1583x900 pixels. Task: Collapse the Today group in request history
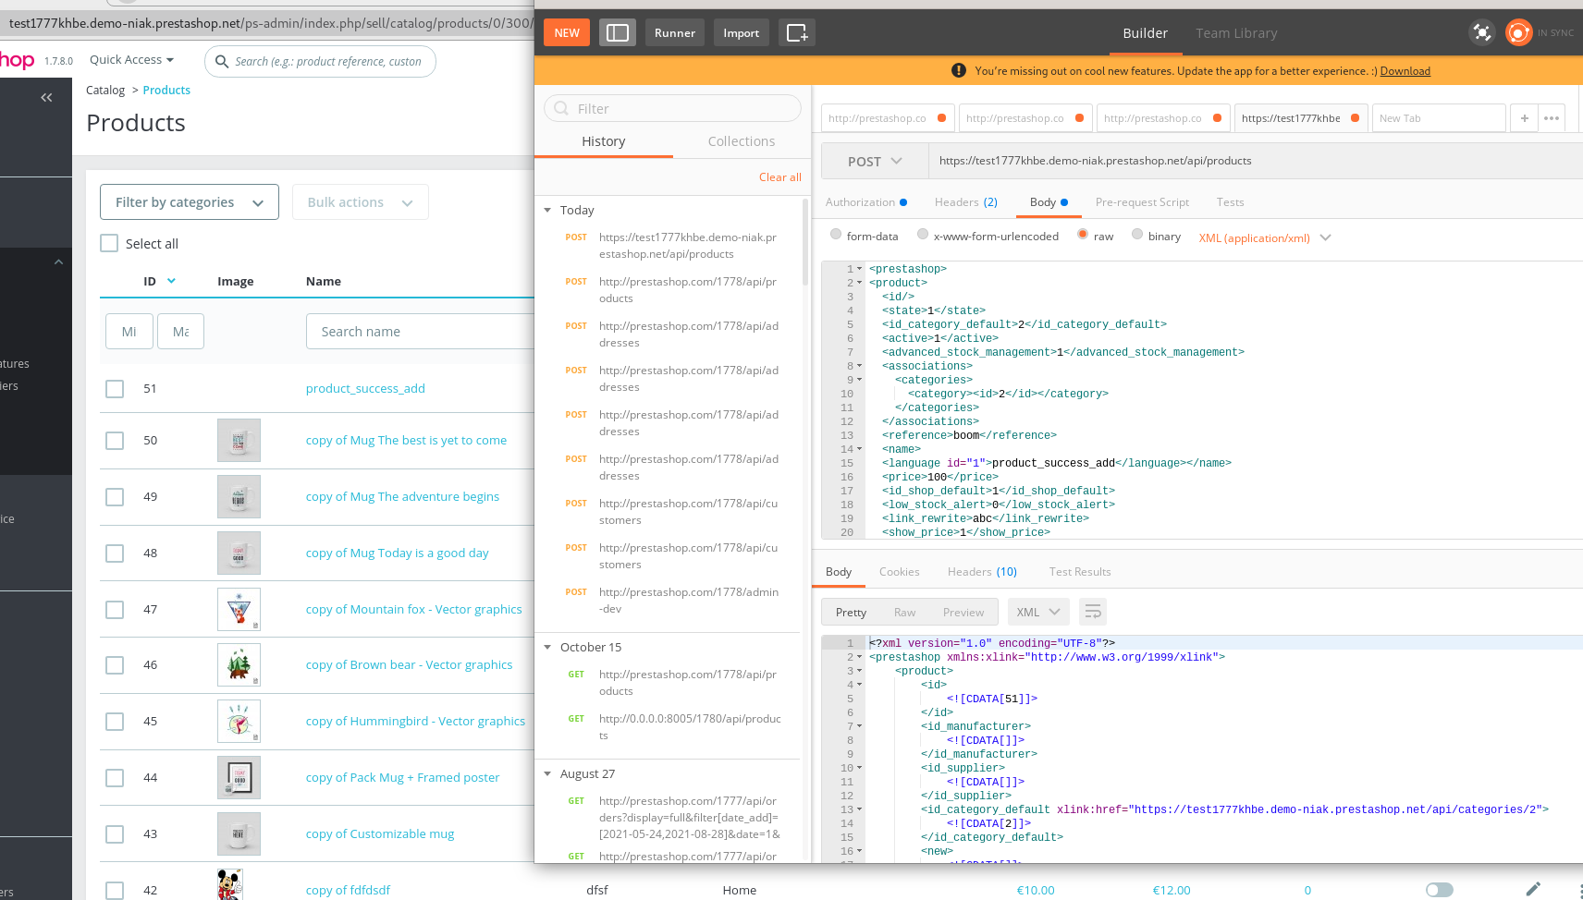(x=547, y=210)
